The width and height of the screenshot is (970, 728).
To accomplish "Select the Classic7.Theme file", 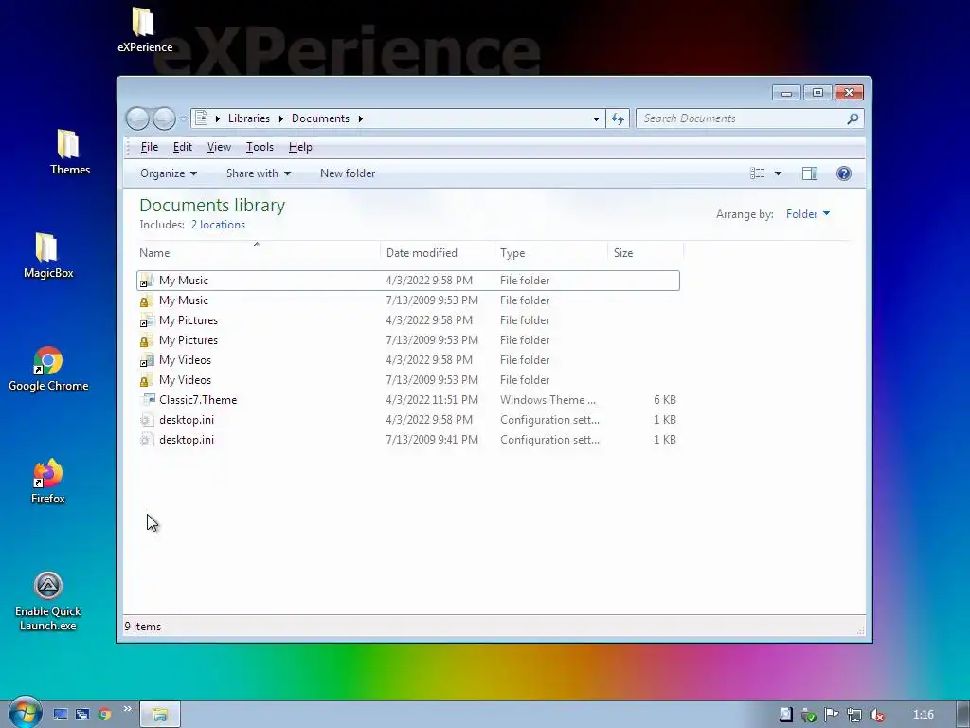I will [x=408, y=400].
